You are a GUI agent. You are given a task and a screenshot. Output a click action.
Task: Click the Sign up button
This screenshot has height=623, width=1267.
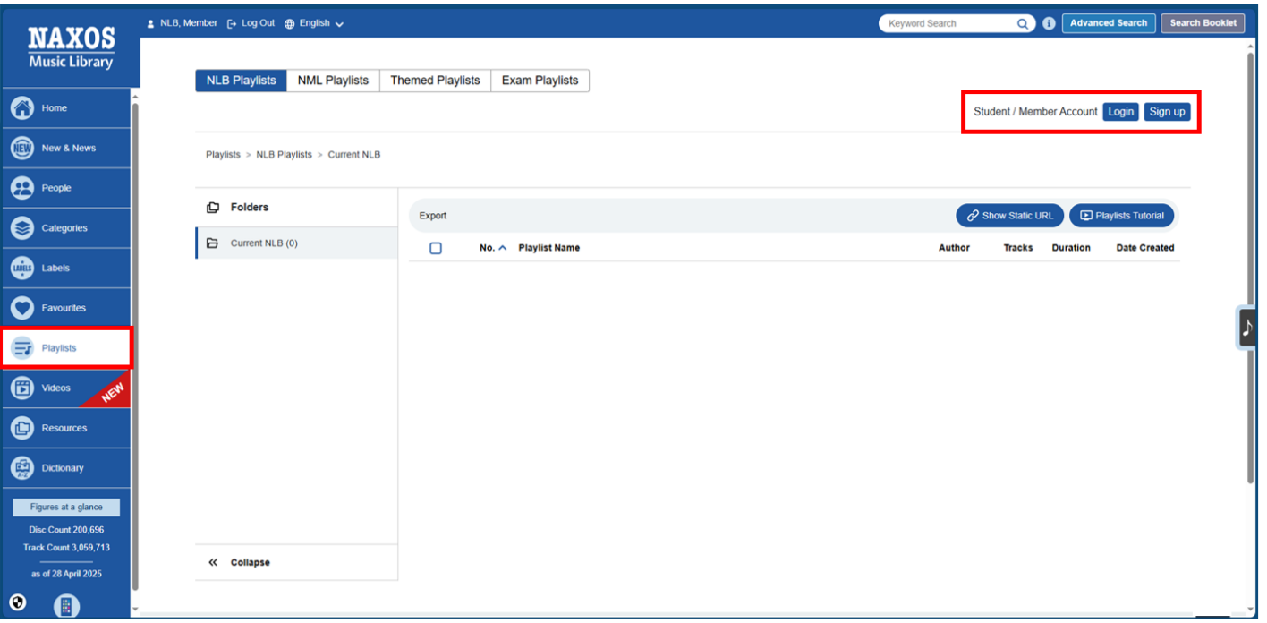tap(1167, 112)
